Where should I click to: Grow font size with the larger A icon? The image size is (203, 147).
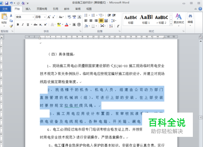click(49, 17)
